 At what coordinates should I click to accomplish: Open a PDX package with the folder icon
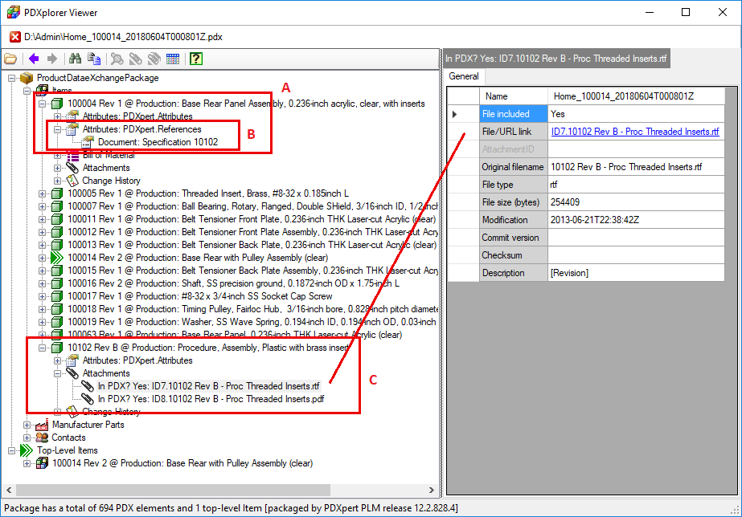tap(10, 59)
